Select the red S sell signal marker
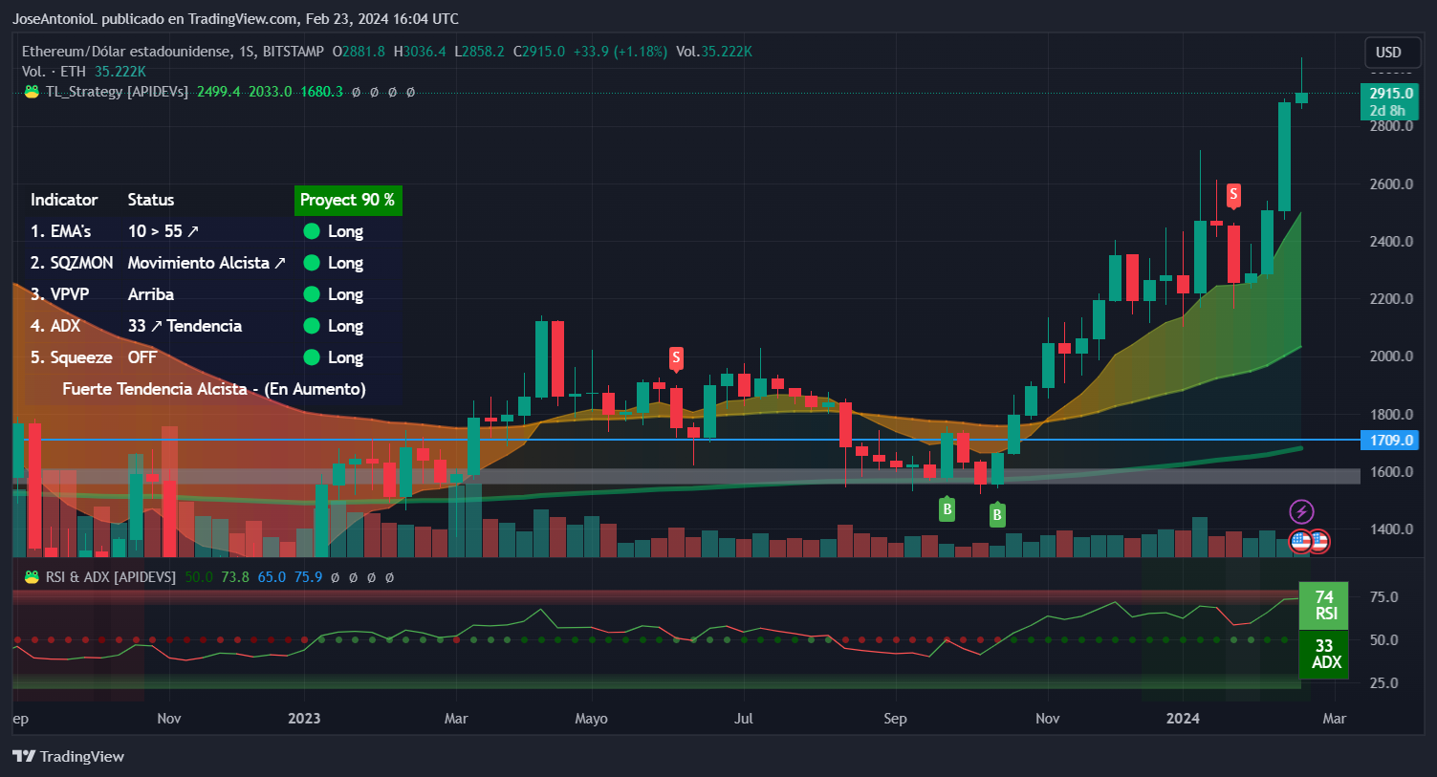Screen dimensions: 1437x777 (1233, 196)
